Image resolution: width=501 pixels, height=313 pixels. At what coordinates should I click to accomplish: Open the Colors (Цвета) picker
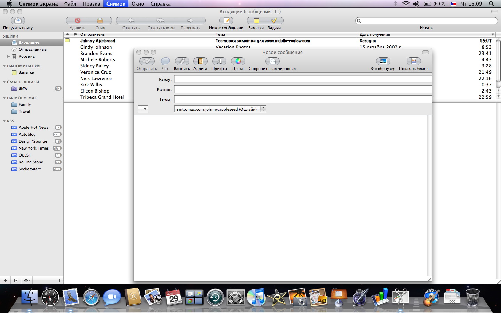[x=238, y=61]
